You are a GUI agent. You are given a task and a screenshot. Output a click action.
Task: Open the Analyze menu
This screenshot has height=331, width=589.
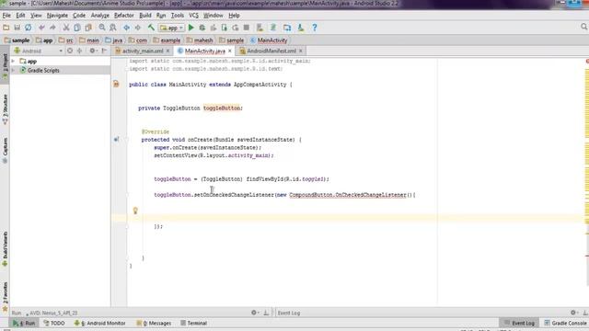[100, 16]
